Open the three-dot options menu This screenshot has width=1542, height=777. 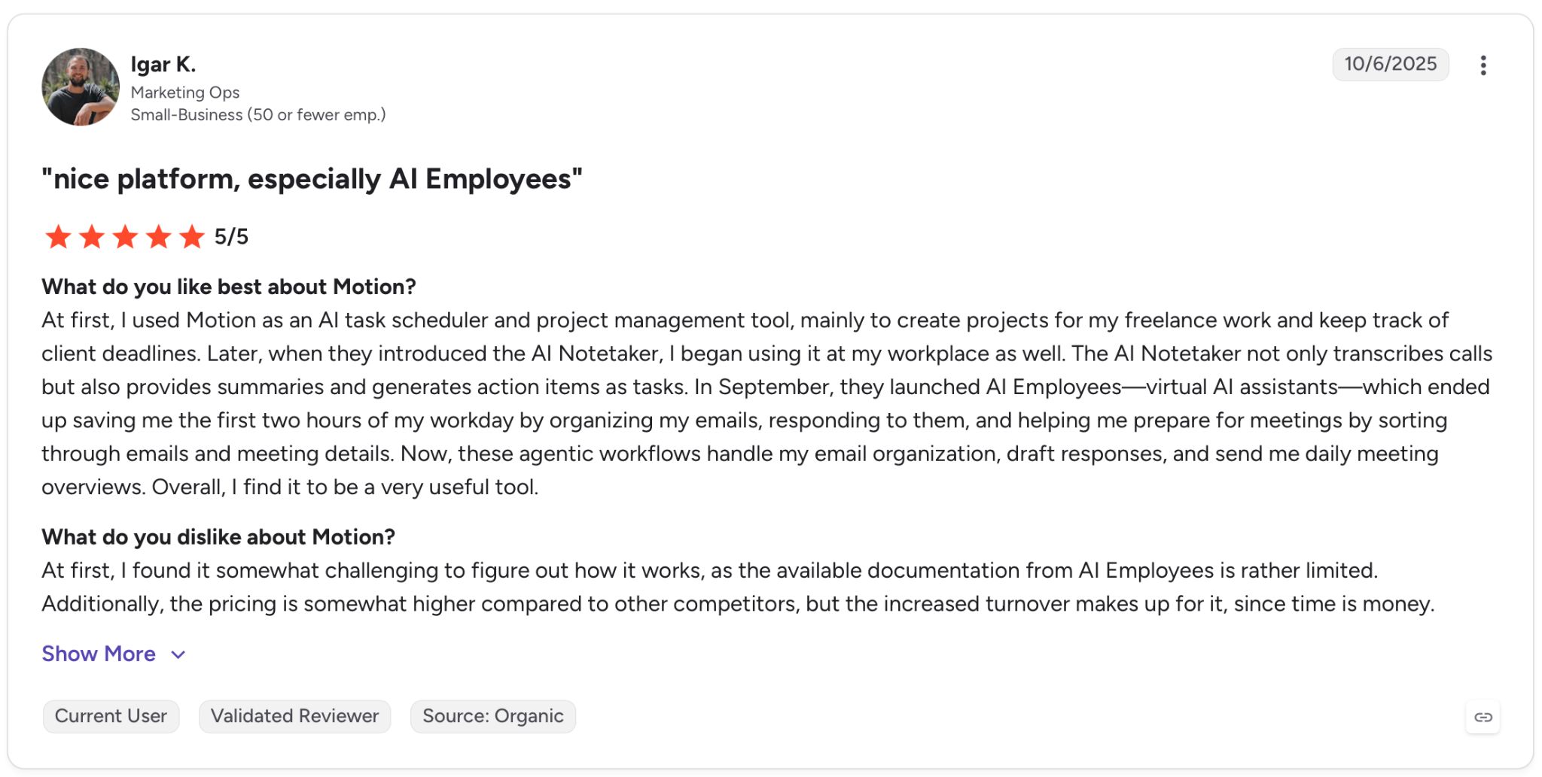click(1483, 65)
